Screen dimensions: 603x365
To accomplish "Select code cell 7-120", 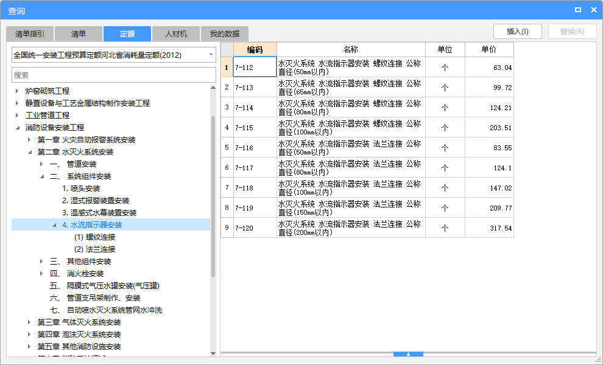I will tap(255, 228).
